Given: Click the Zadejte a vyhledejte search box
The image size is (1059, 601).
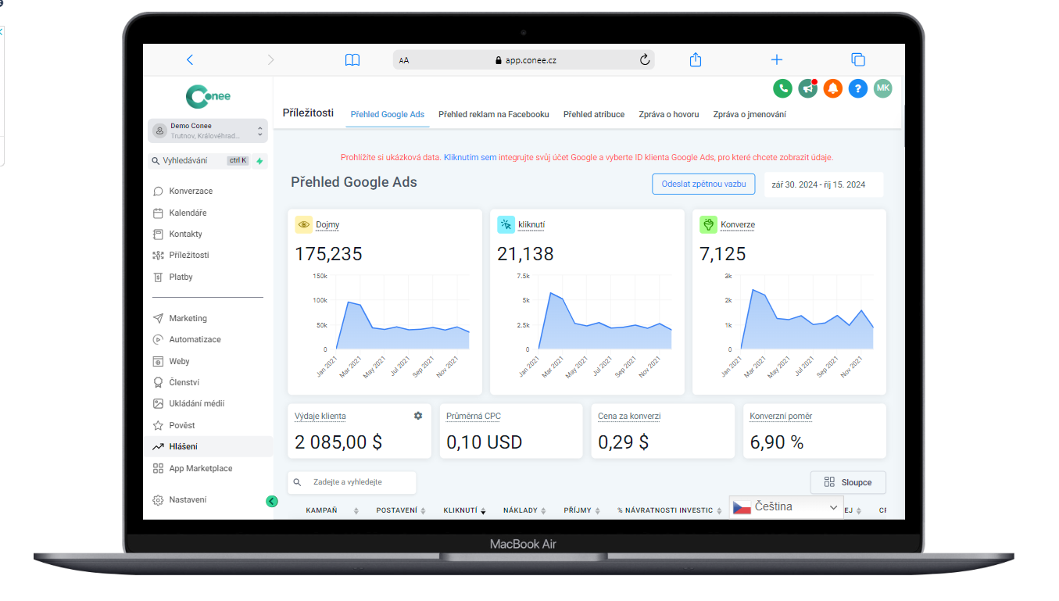Looking at the screenshot, I should point(352,482).
